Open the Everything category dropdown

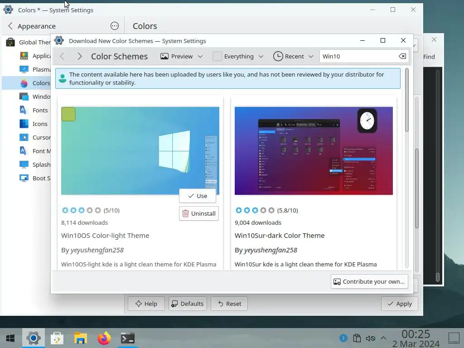(238, 56)
